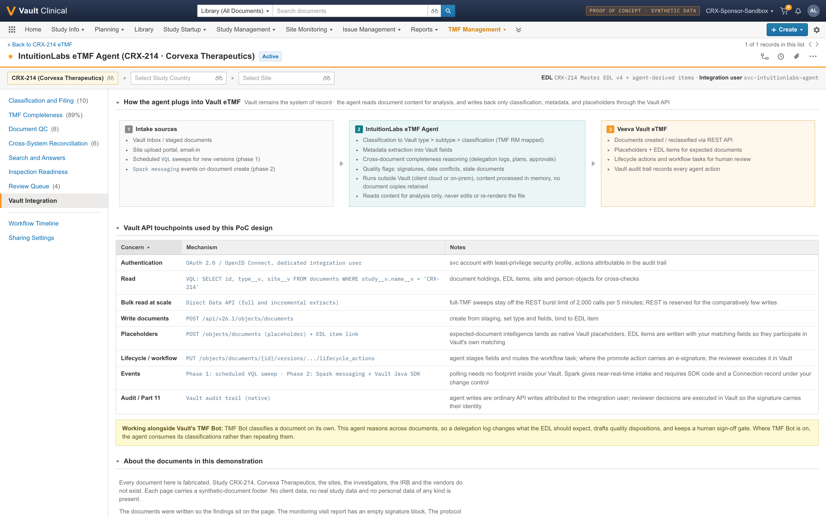The height and width of the screenshot is (516, 826).
Task: Click the PROOF OF CONCEPT · SYNTHETIC DATA badge
Action: pyautogui.click(x=643, y=11)
